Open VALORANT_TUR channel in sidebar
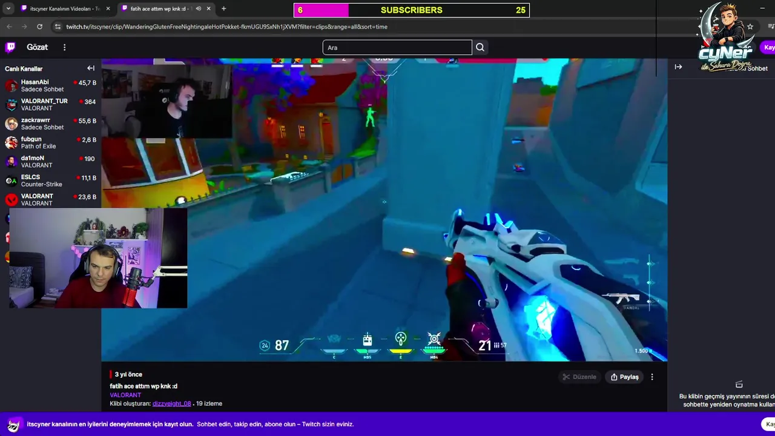Viewport: 775px width, 436px height. point(50,105)
